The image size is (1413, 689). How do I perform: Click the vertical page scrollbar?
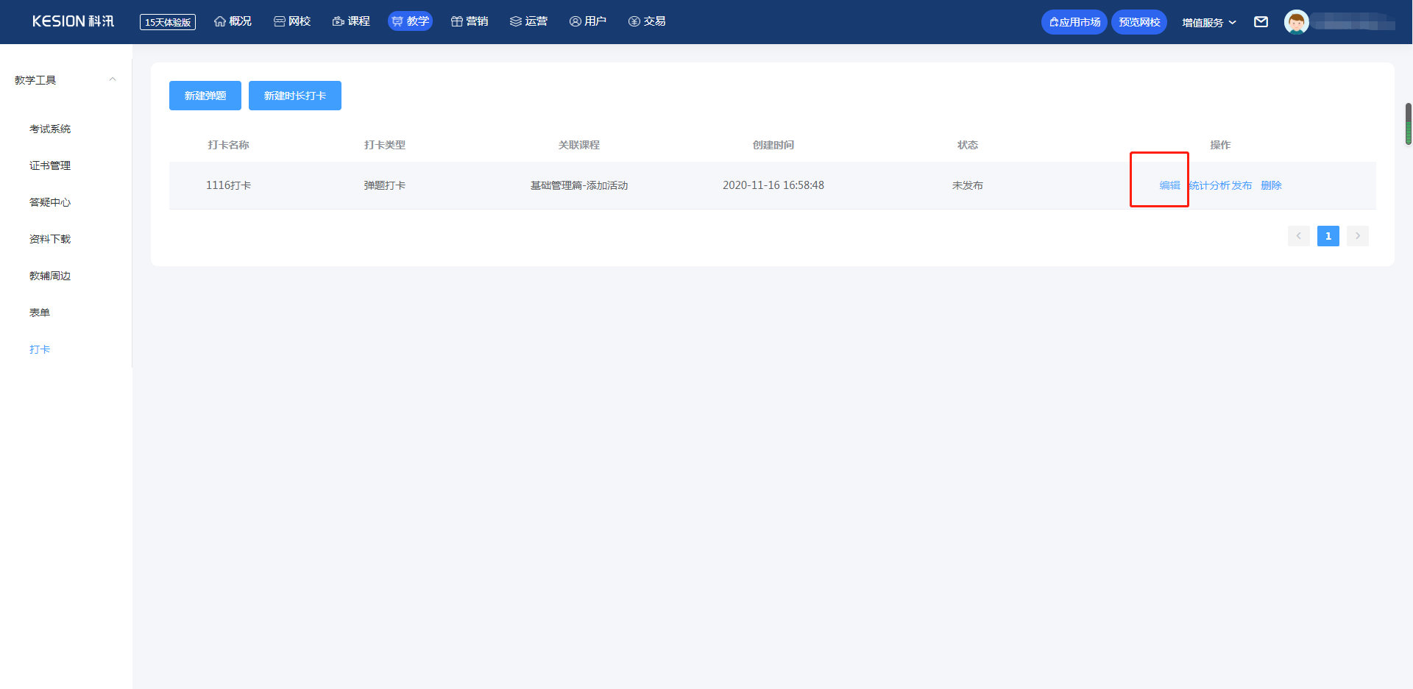[1408, 124]
